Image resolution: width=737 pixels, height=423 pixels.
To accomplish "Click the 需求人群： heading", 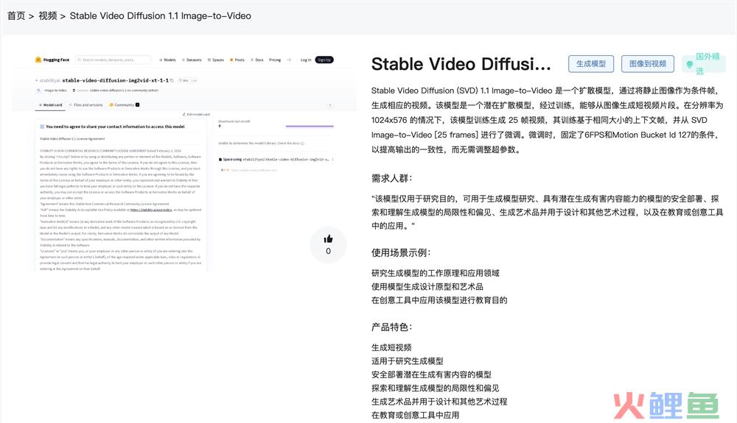I will (392, 178).
